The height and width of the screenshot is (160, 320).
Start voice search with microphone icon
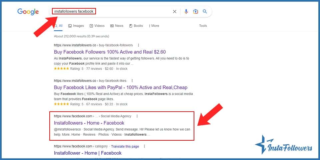186,12
